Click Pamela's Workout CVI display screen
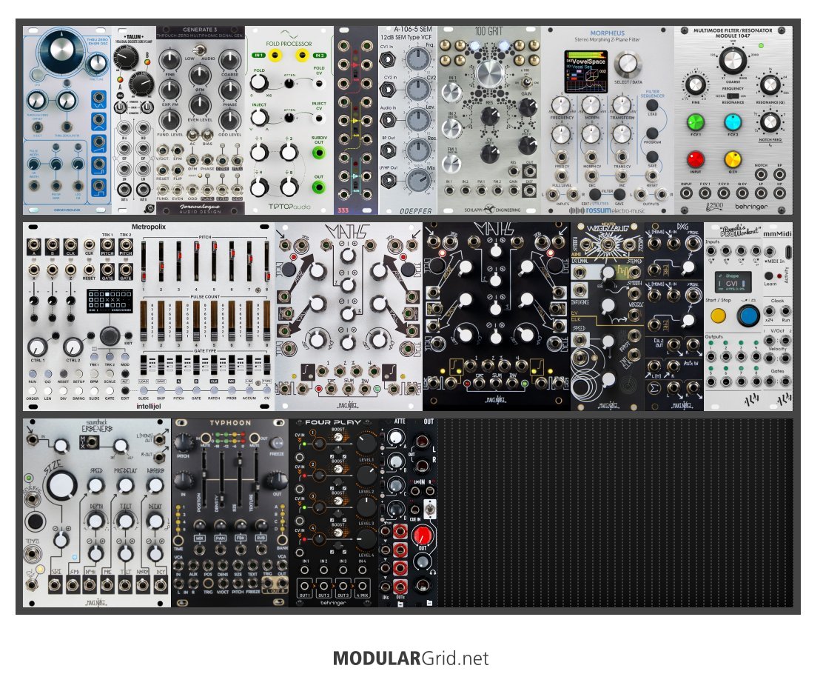Screen dimensions: 823x674 (732, 283)
